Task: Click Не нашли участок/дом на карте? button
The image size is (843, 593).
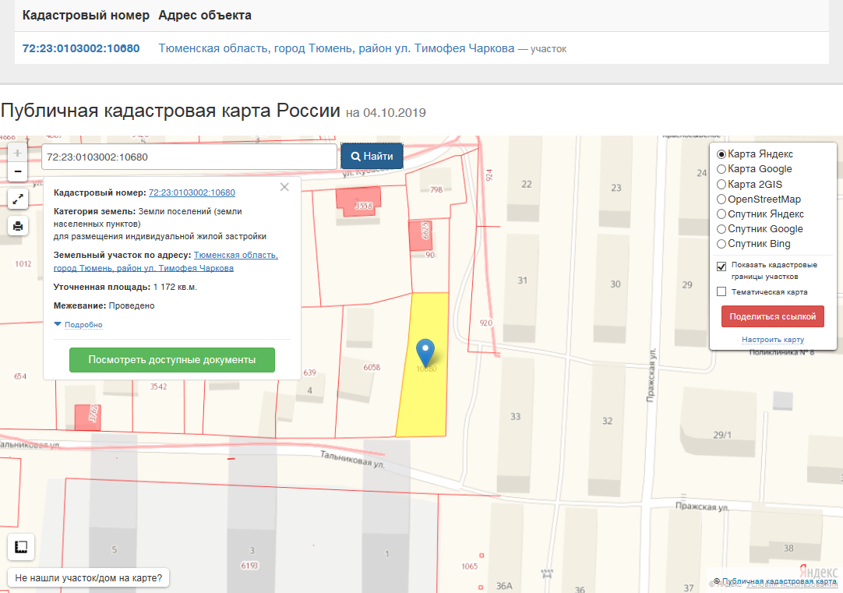Action: coord(89,578)
